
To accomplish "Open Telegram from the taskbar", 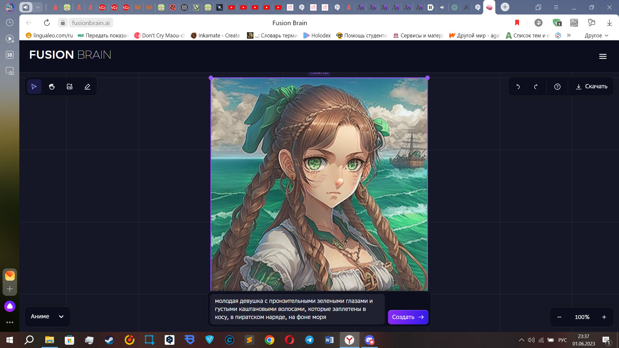I will (309, 340).
